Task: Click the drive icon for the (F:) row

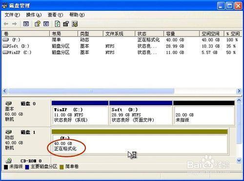Action: [x=6, y=40]
